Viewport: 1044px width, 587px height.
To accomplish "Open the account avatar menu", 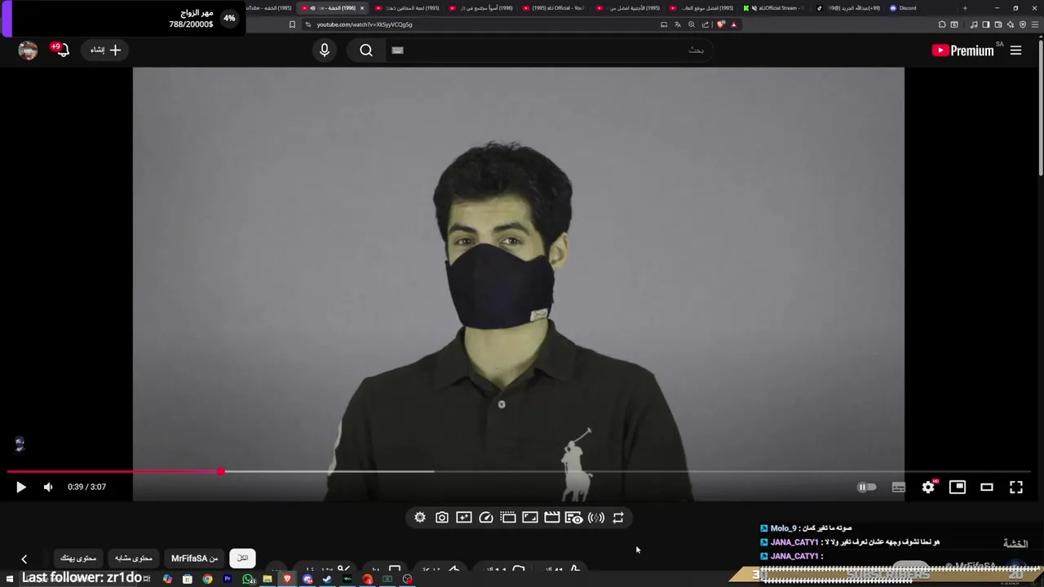I will [28, 51].
